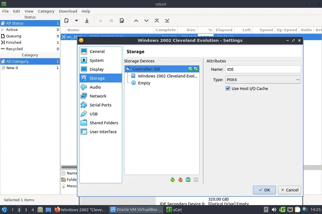The image size is (322, 214).
Task: Select Queuing status in uGet
Action: (x=30, y=36)
